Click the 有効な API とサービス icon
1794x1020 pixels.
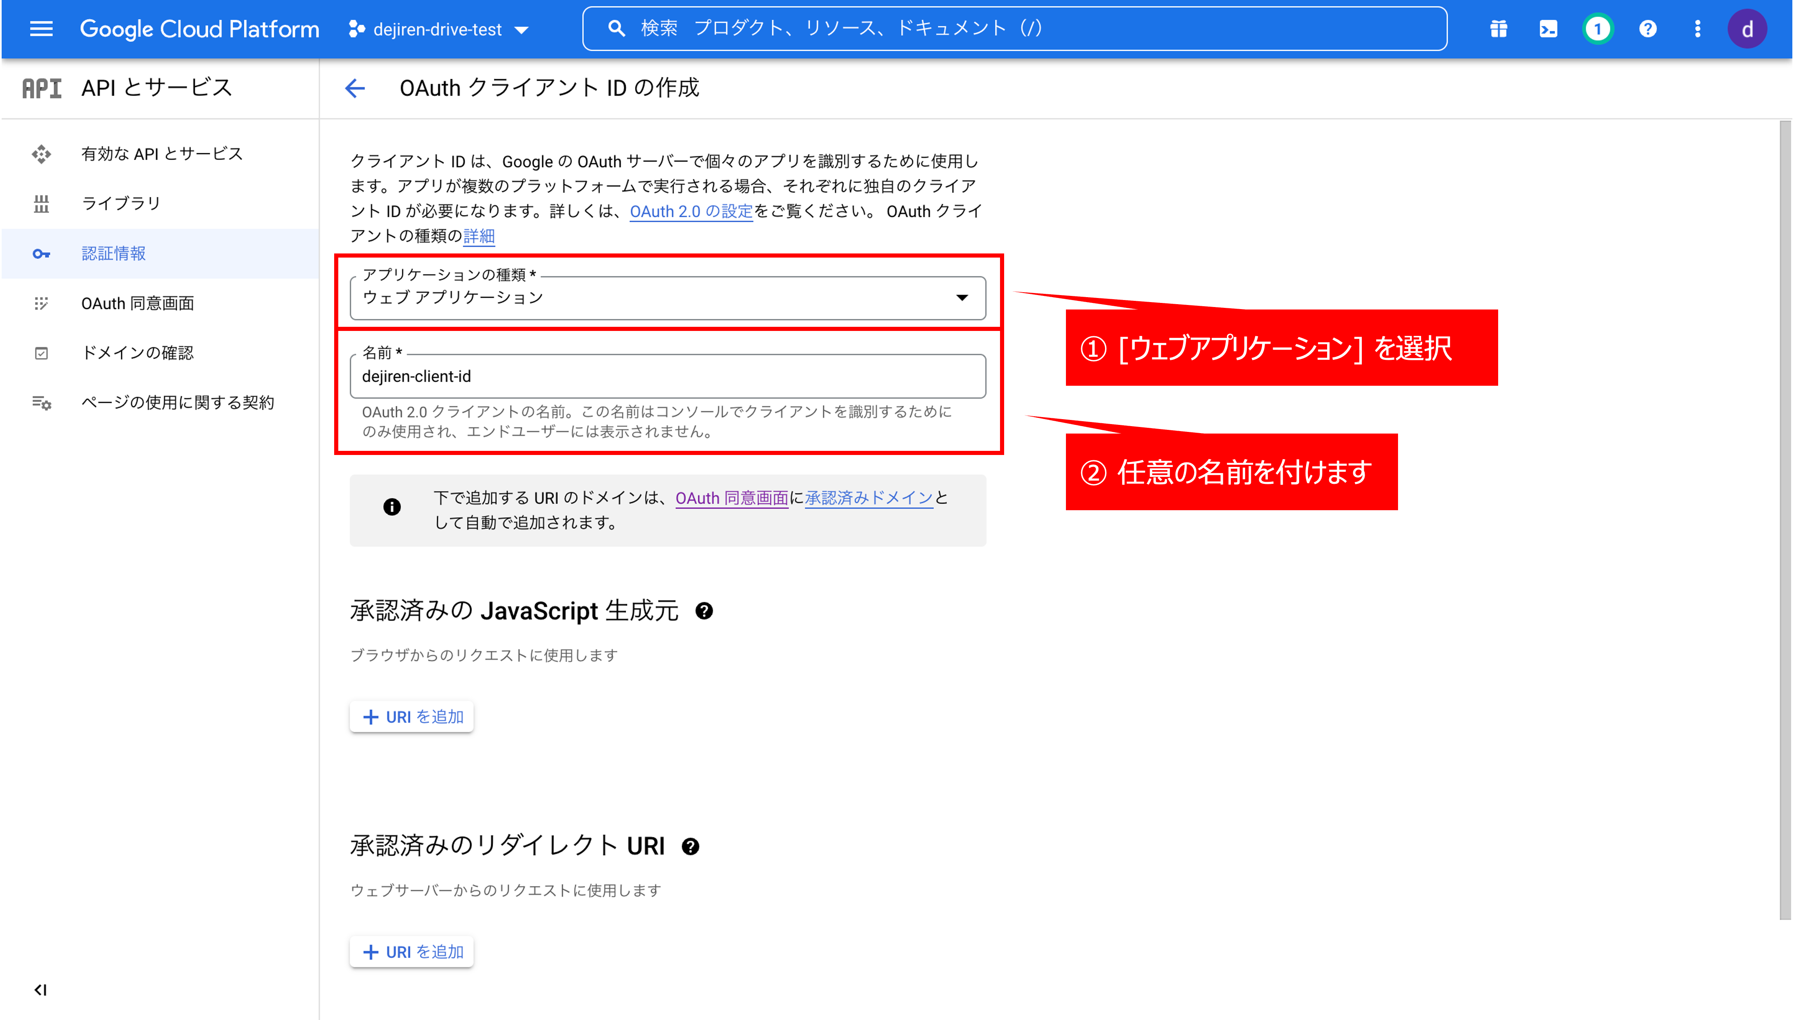click(41, 153)
